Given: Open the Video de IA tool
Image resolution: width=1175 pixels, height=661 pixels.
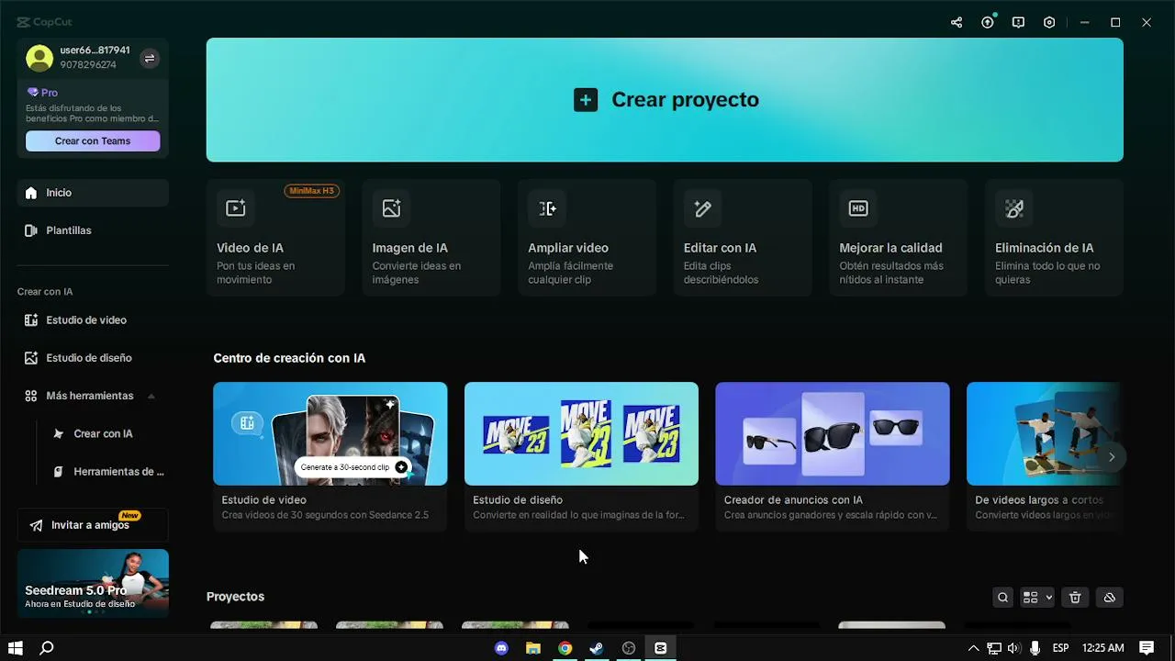Looking at the screenshot, I should tap(275, 238).
